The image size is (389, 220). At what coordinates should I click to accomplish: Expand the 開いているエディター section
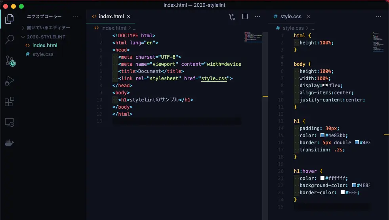point(48,28)
